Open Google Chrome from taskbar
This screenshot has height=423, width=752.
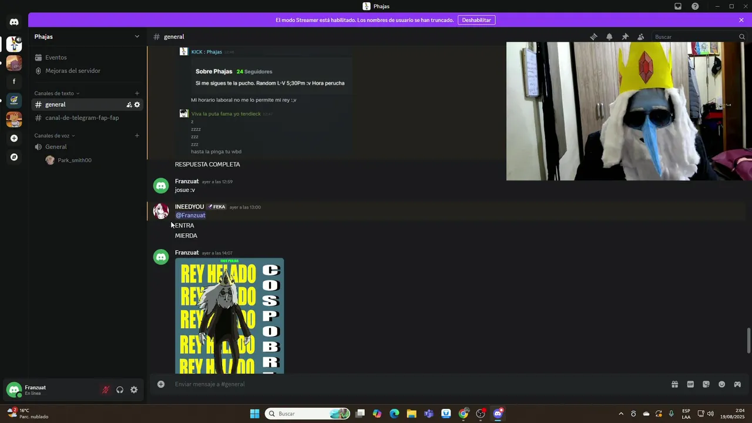tap(464, 414)
